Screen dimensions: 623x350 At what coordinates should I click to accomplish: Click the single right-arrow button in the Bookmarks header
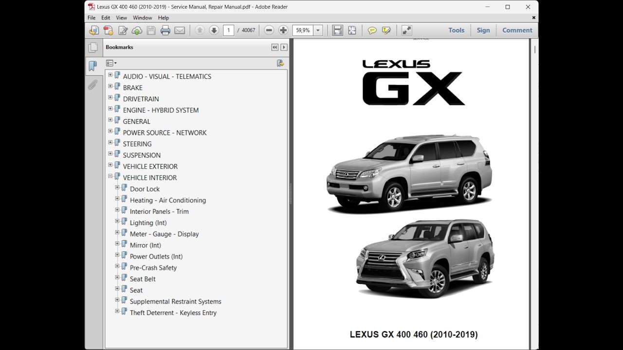point(284,47)
